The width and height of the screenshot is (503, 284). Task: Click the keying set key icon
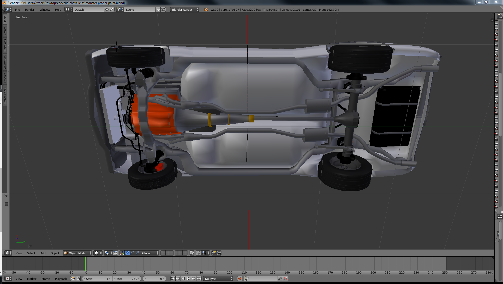tap(247, 279)
